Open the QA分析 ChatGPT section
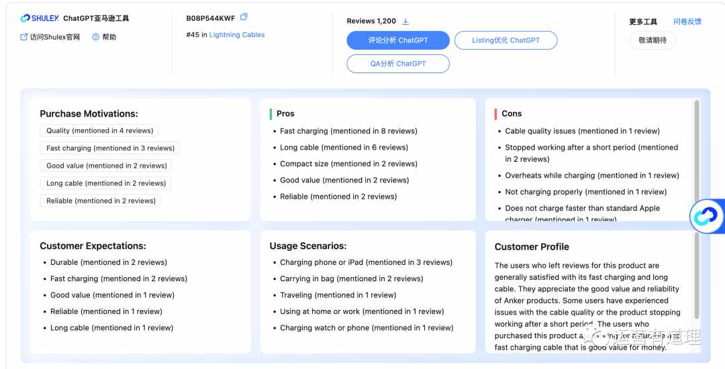Image resolution: width=725 pixels, height=369 pixels. pyautogui.click(x=398, y=64)
